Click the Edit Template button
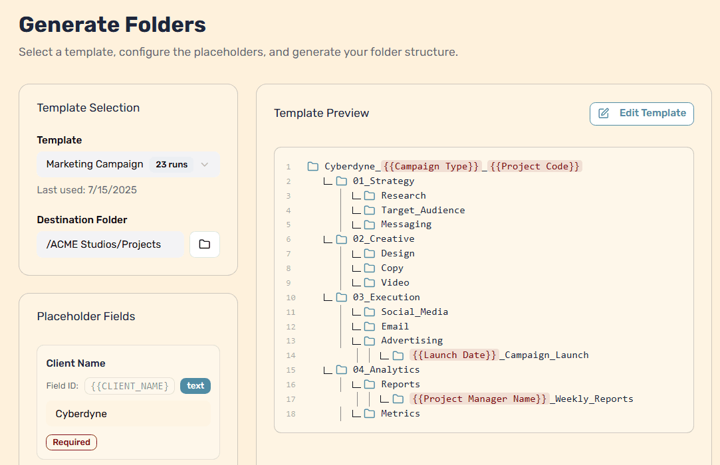This screenshot has width=720, height=465. (642, 114)
